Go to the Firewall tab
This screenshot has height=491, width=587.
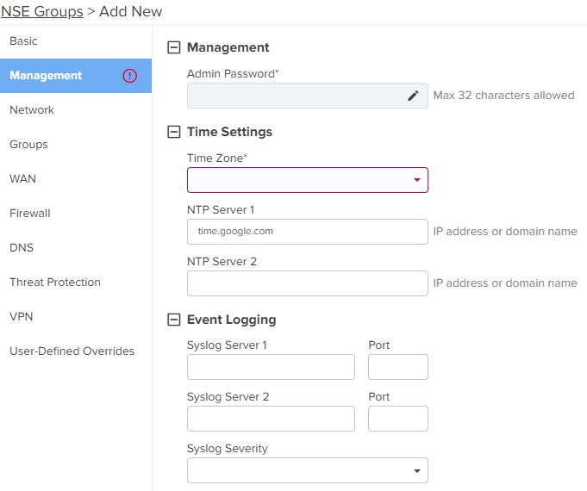76,214
